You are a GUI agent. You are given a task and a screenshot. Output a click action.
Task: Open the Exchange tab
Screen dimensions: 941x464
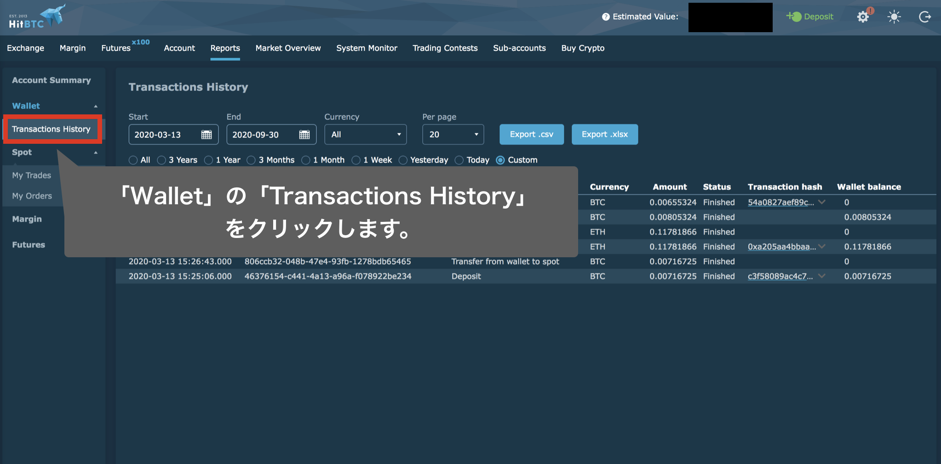coord(26,48)
